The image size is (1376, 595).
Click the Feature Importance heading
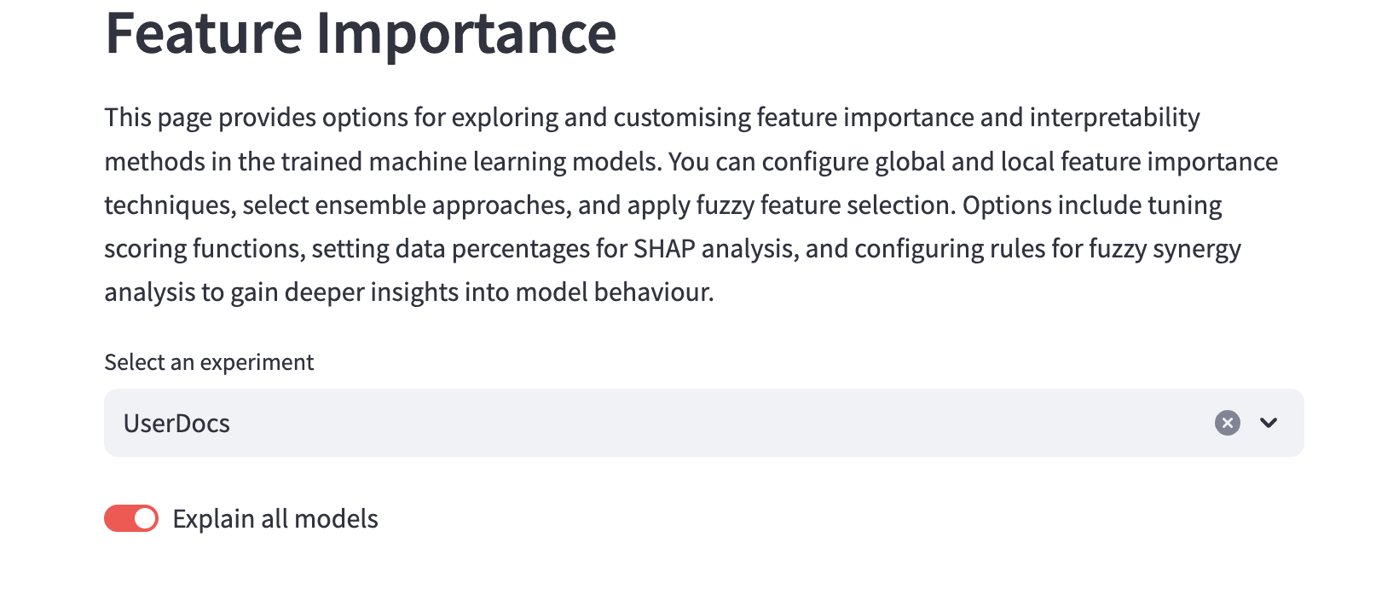pos(360,34)
